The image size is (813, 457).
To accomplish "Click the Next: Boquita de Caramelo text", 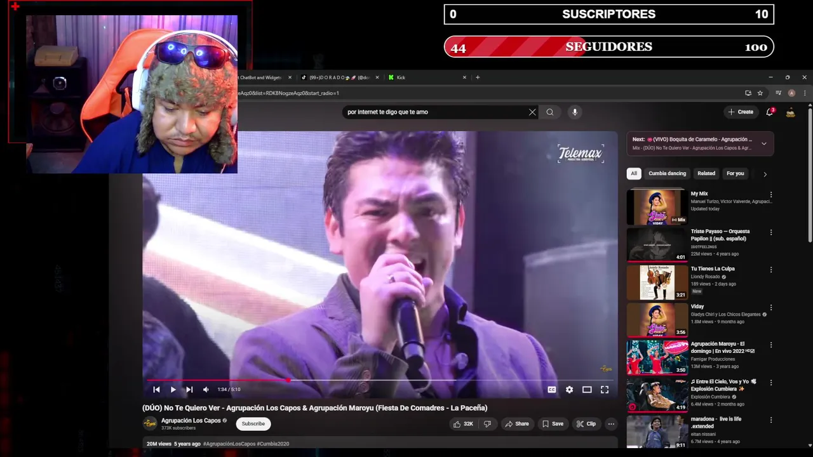I will point(692,139).
